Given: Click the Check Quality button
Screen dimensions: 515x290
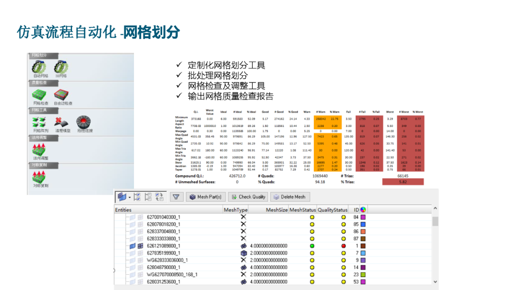Looking at the screenshot, I should 248,197.
